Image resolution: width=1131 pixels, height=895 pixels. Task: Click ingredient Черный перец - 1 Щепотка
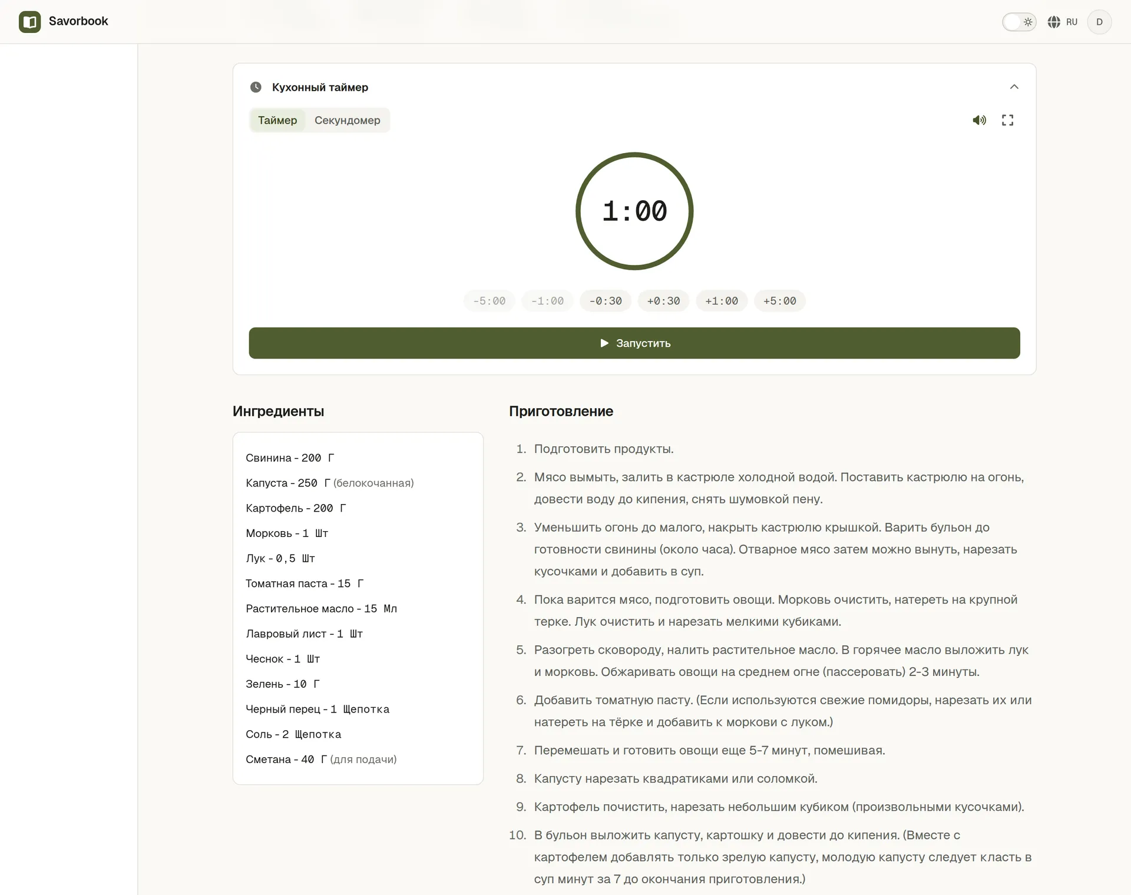click(x=318, y=709)
